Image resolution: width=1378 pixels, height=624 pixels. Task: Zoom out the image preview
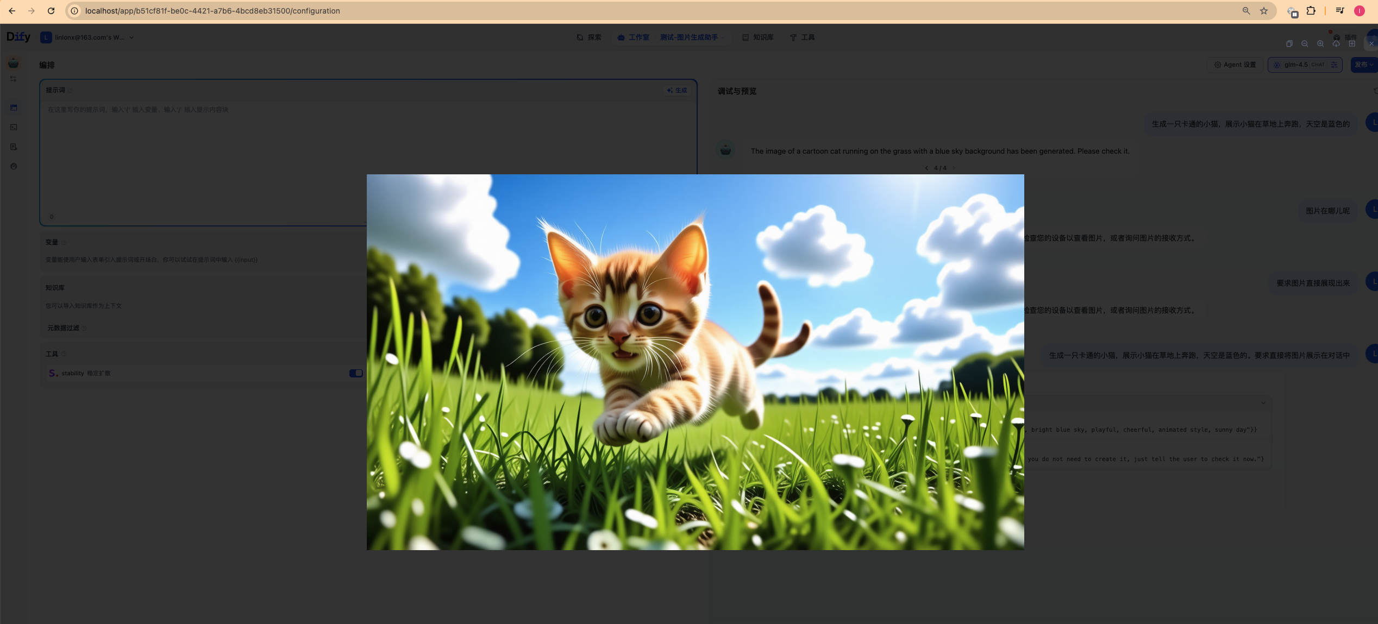[x=1305, y=44]
